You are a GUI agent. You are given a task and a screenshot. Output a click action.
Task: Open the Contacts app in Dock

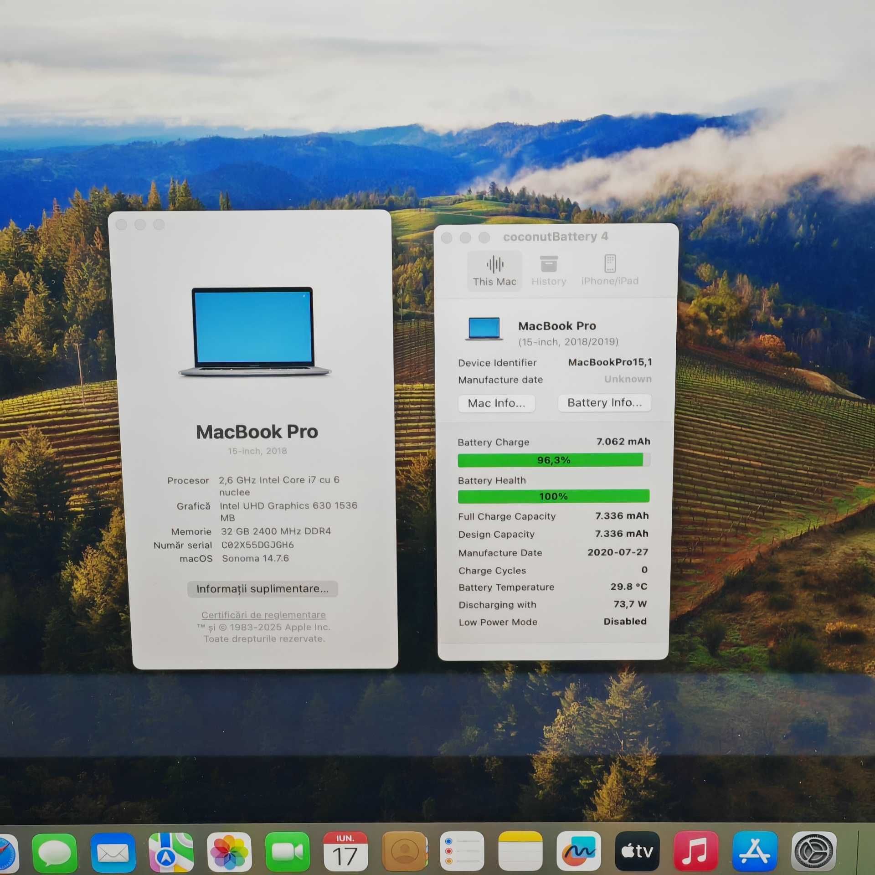pos(404,852)
